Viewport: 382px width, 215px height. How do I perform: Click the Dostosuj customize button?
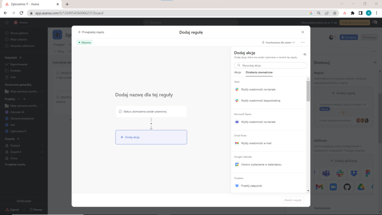369,37
